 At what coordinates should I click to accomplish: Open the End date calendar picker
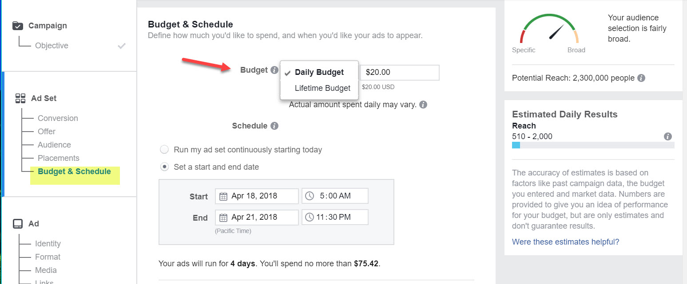pos(224,217)
